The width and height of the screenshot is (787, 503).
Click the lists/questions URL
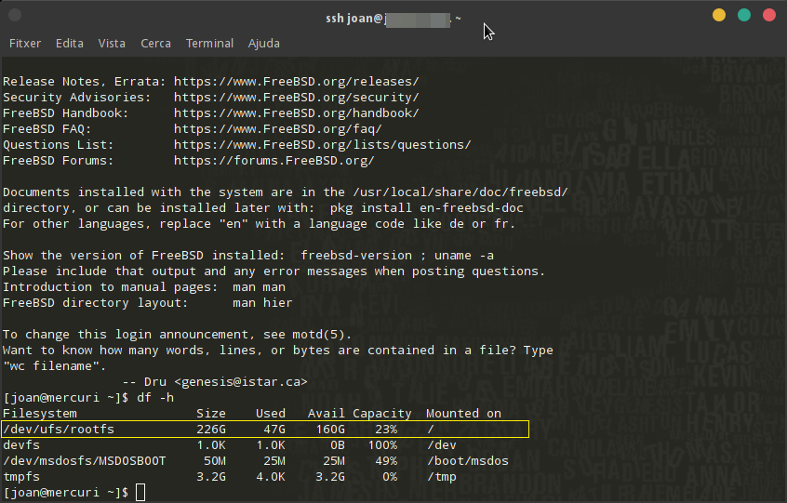tap(322, 145)
